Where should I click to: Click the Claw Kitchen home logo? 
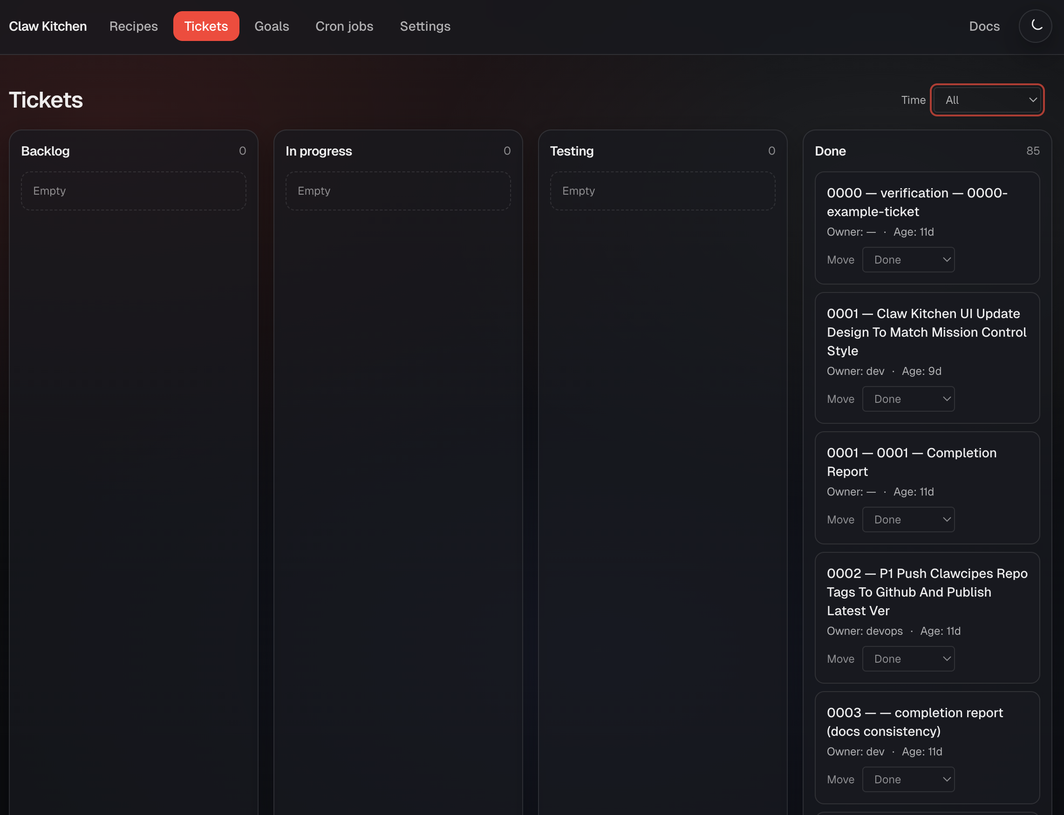48,26
